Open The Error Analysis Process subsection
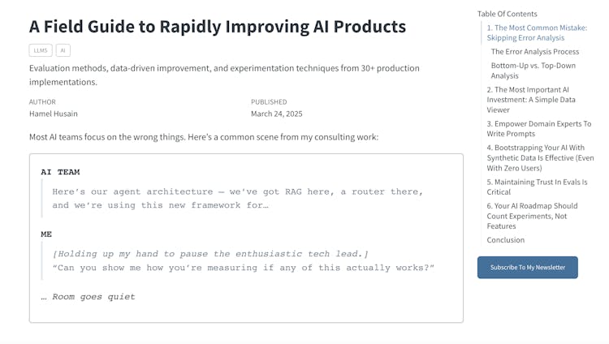This screenshot has height=344, width=609. click(534, 52)
